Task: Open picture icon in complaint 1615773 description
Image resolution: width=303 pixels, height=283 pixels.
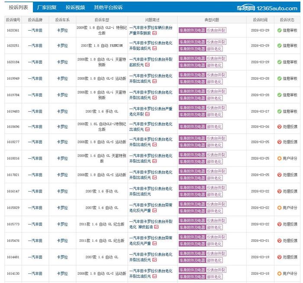Action: pyautogui.click(x=156, y=227)
